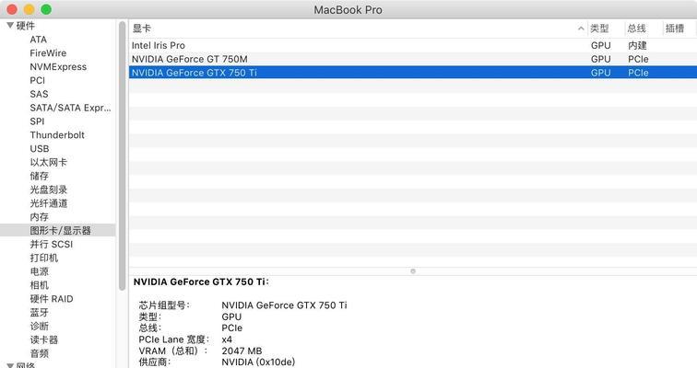Select SPI in the sidebar
The width and height of the screenshot is (697, 368).
click(x=37, y=121)
